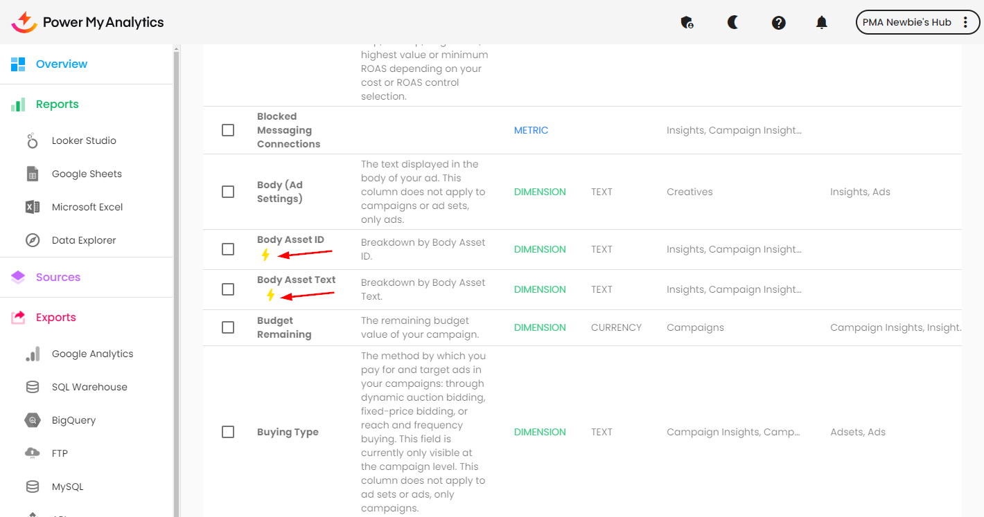984x517 pixels.
Task: Select the Body (Ad Settings) checkbox
Action: 228,192
